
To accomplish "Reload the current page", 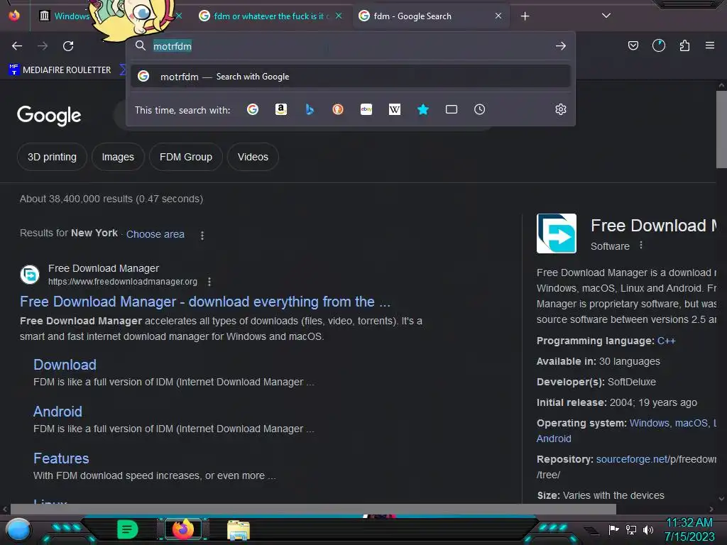I will tap(68, 46).
